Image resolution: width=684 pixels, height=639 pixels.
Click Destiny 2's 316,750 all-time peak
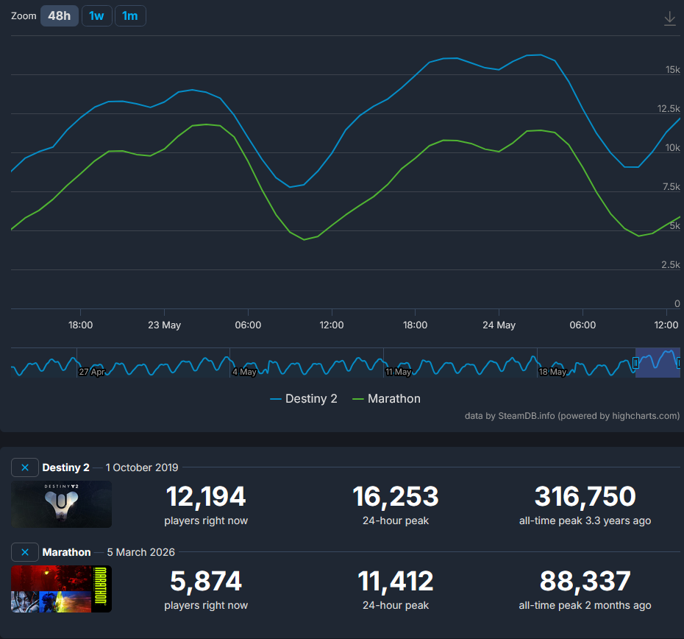click(585, 497)
